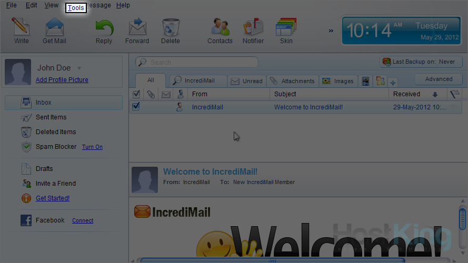468x263 pixels.
Task: Reply to the selected message
Action: point(104,27)
